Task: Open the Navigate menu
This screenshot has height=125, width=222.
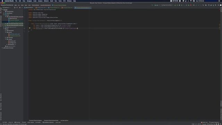Action: tap(29, 1)
